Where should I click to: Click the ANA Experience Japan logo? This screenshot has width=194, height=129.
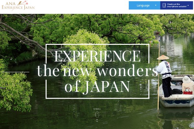click(x=18, y=5)
